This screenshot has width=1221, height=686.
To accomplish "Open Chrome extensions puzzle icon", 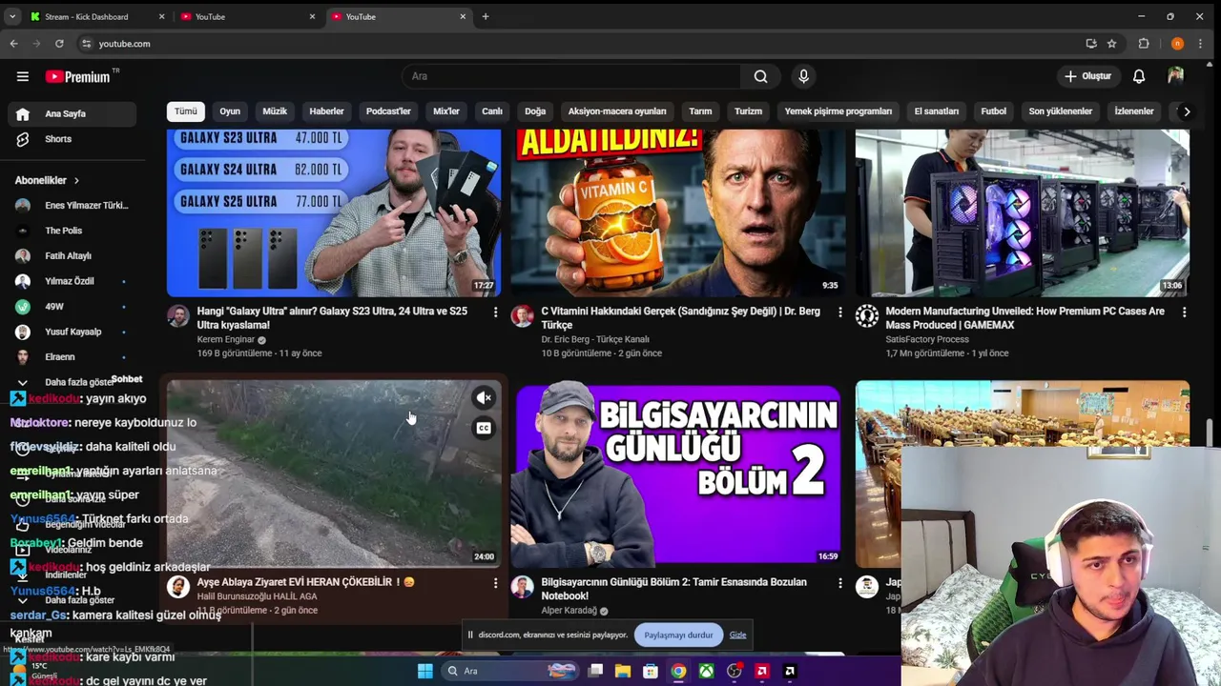I will pos(1144,44).
